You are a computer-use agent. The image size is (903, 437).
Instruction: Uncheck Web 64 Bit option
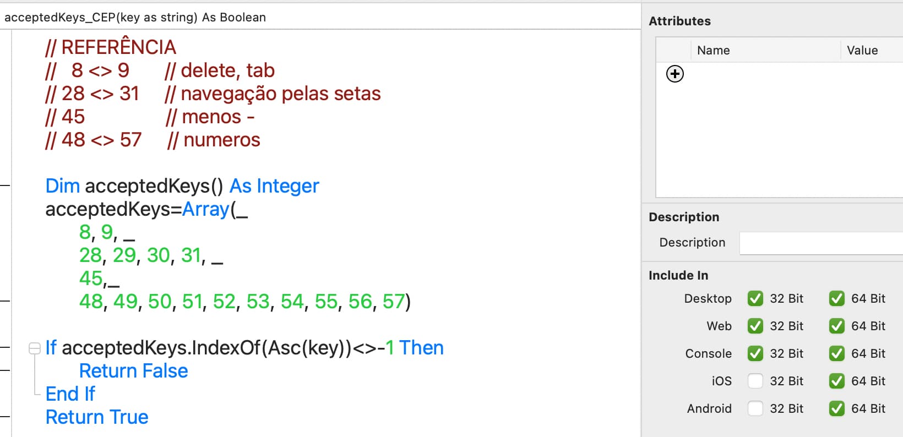(837, 326)
